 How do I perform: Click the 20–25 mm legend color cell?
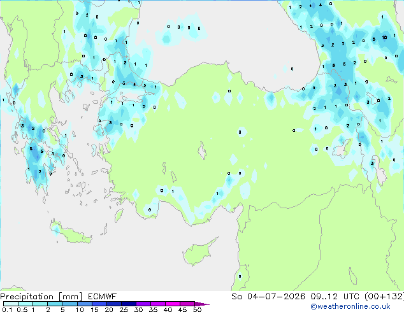(113, 304)
